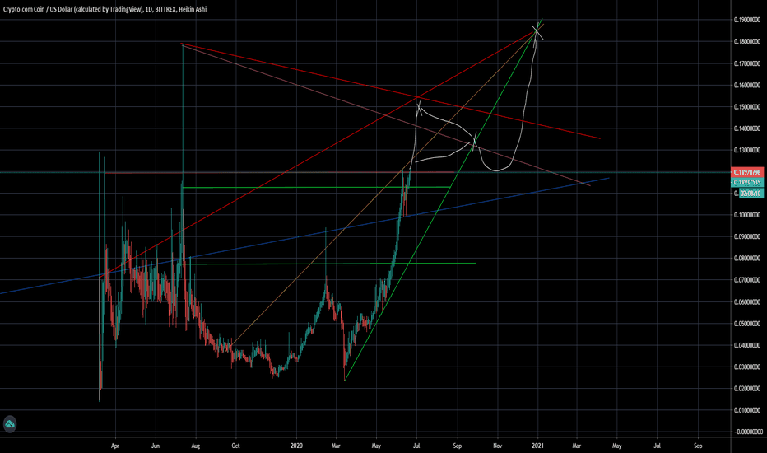Click the Aug label on time axis
The width and height of the screenshot is (767, 453).
click(196, 446)
